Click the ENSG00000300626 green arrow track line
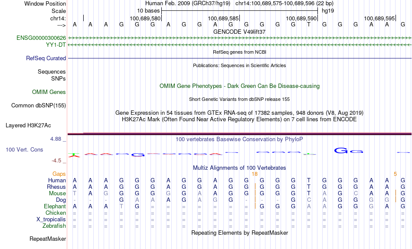Image resolution: width=412 pixels, height=249 pixels. tap(239, 38)
